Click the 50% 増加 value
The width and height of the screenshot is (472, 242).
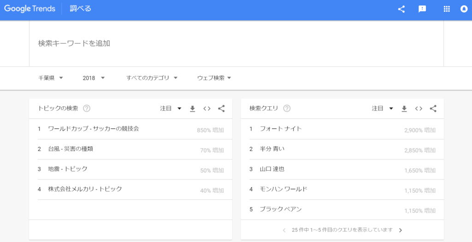pyautogui.click(x=212, y=170)
